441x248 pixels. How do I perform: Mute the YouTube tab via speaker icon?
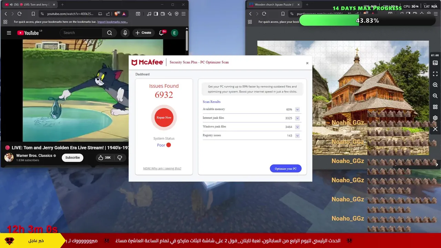11,4
